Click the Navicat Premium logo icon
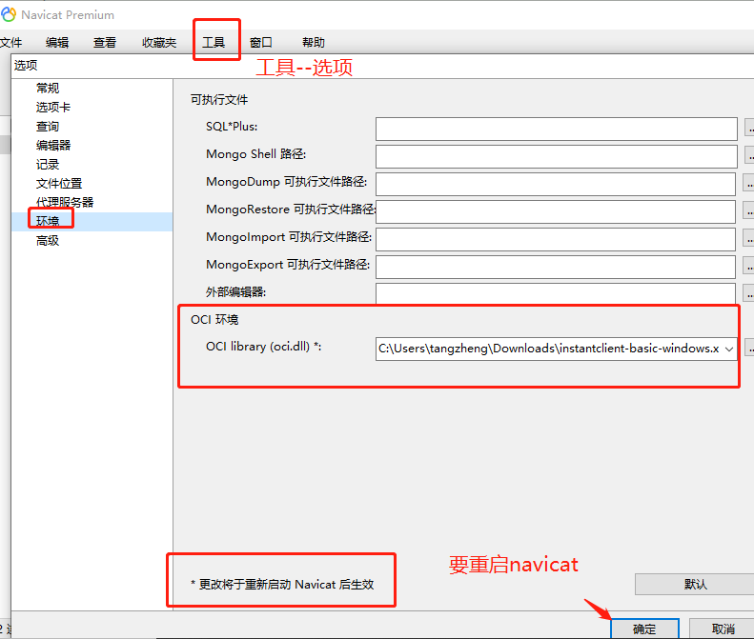This screenshot has height=639, width=754. click(x=9, y=14)
